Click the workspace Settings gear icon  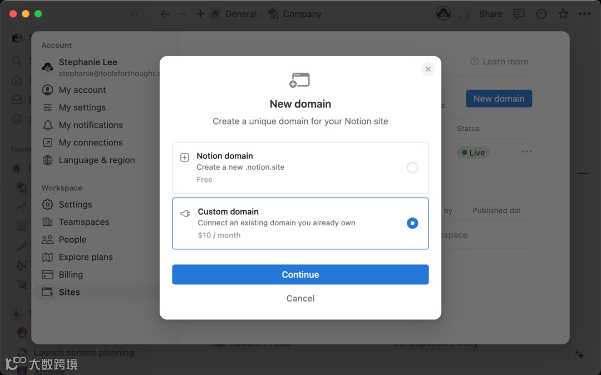coord(47,205)
